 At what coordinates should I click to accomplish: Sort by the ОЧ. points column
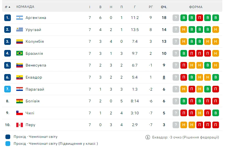coord(164,7)
